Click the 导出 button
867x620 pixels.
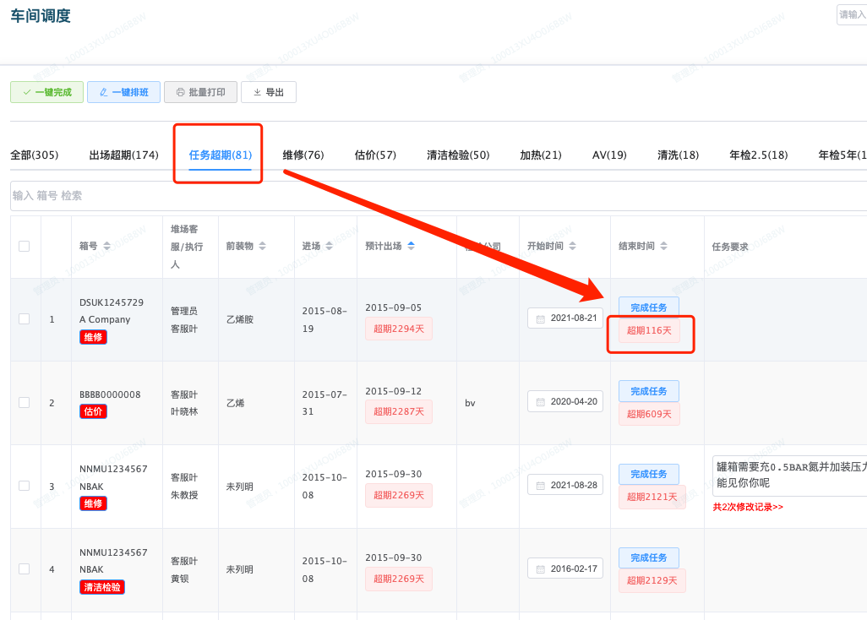pyautogui.click(x=269, y=92)
